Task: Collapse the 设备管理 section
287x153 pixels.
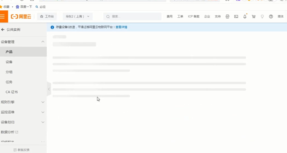Action: click(x=43, y=42)
